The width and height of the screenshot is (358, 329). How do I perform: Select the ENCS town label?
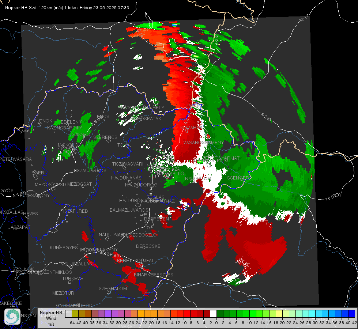click(x=103, y=117)
